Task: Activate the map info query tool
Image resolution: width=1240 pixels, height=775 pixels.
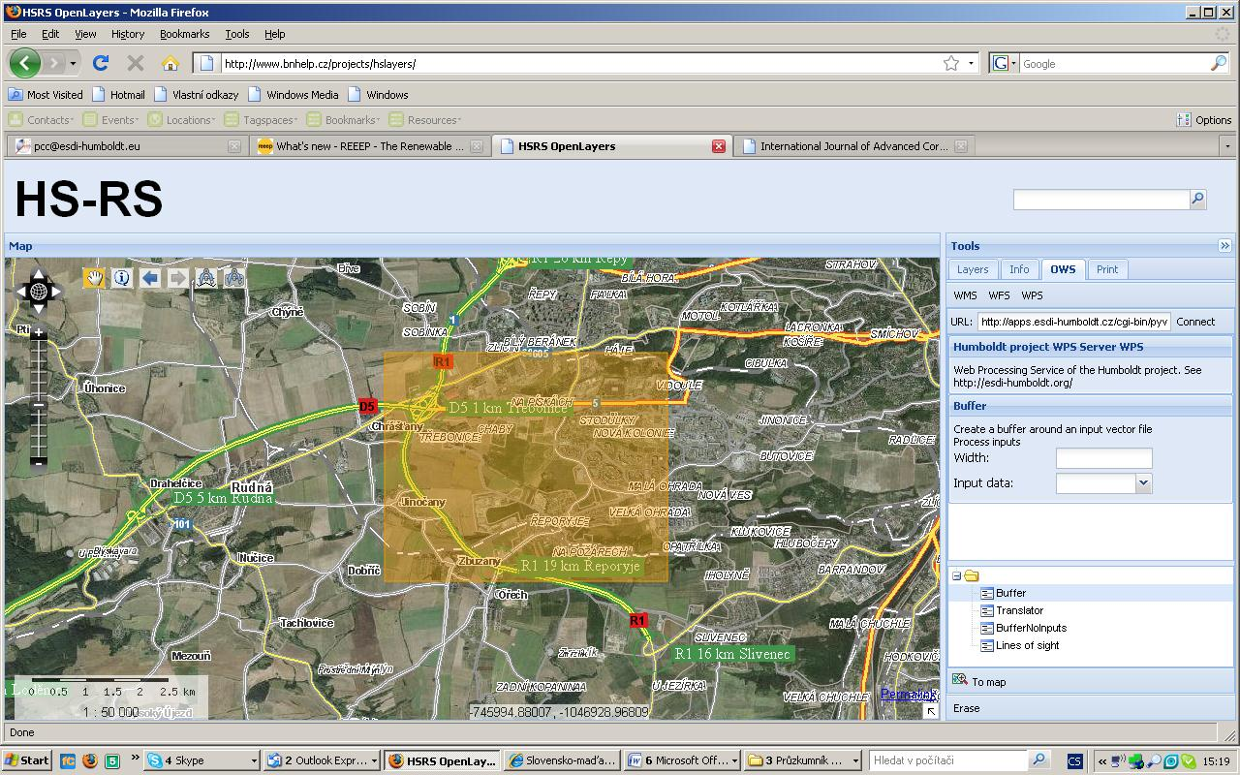Action: tap(122, 278)
